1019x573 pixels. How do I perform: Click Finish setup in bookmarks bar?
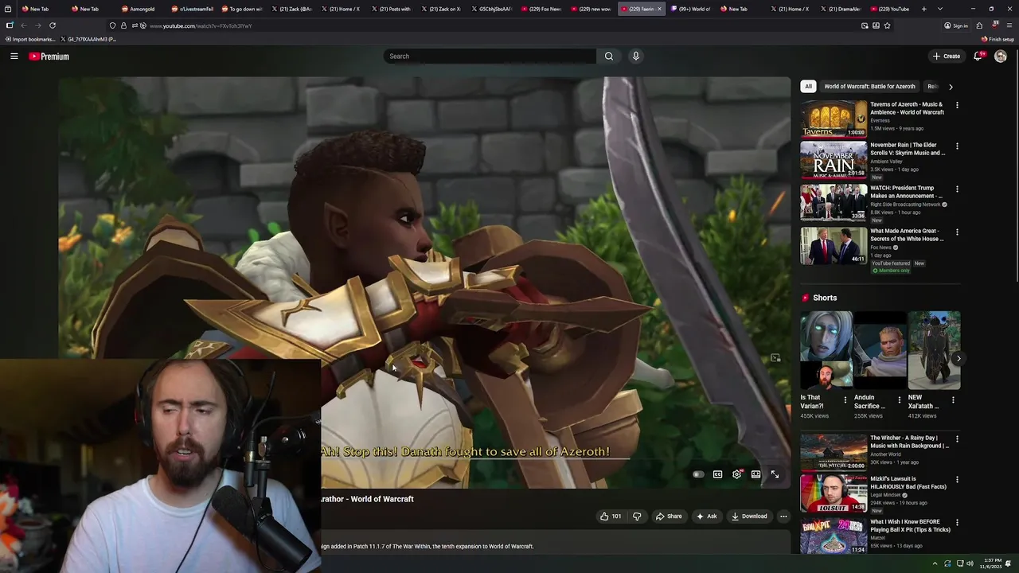coord(998,39)
